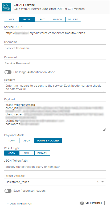Click the JSON Token Path field
The image size is (110, 209).
click(x=55, y=167)
